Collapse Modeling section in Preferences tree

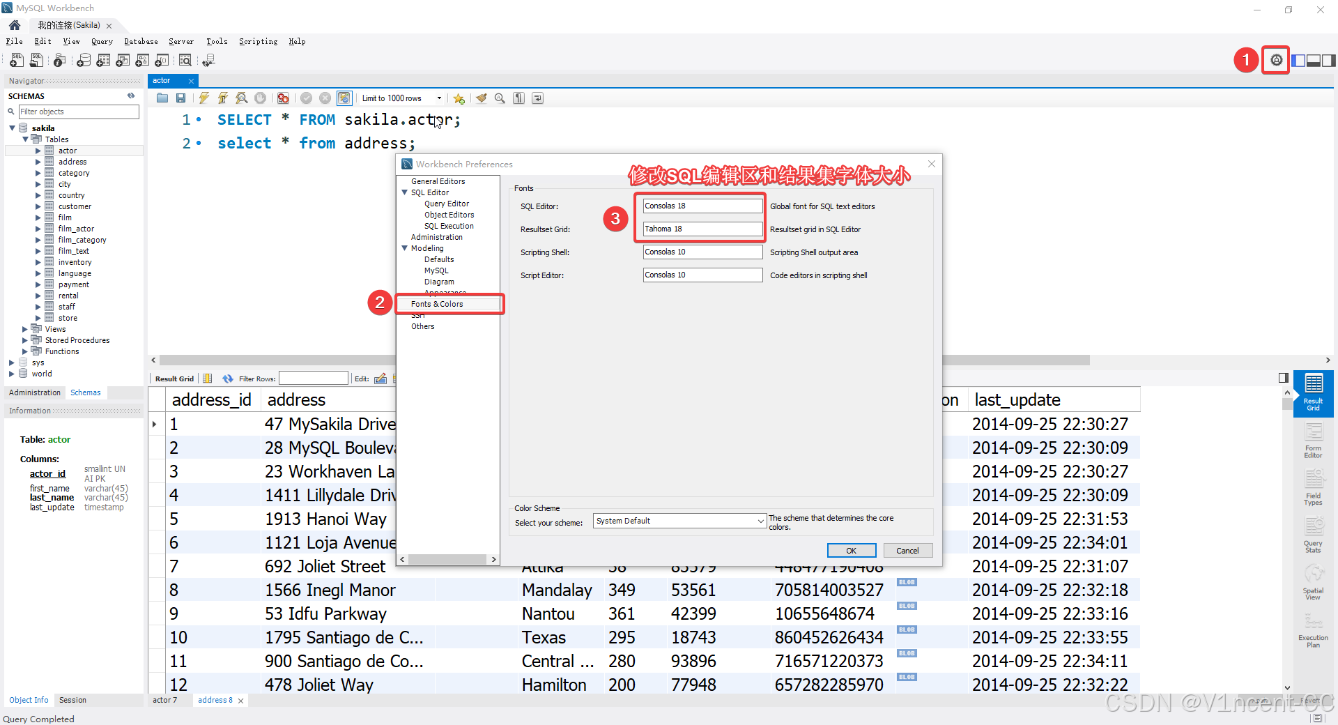click(x=404, y=248)
